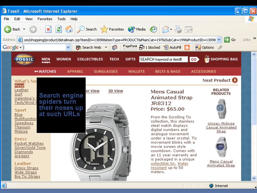Viewport: 257px width, 193px height.
Task: Select the ACCESSORIES category tab
Action: 203,71
